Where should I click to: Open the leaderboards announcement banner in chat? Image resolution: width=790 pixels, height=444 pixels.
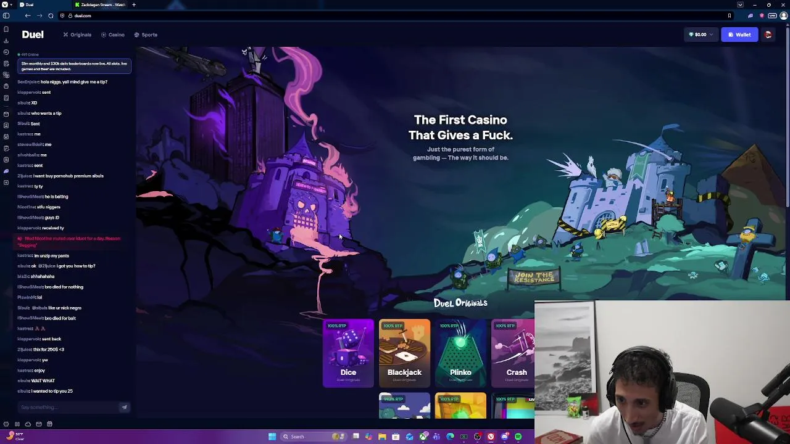click(x=74, y=66)
